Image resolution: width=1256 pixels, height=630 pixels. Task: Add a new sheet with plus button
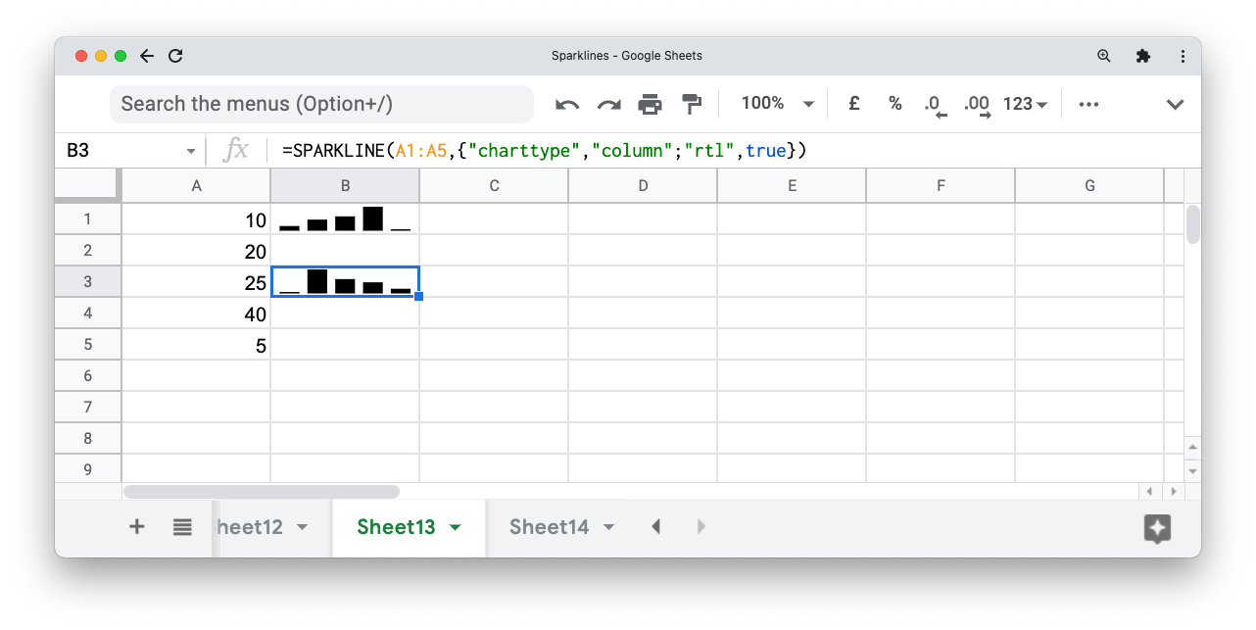136,526
